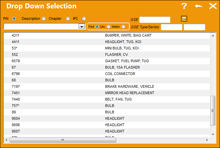Select part number 7440
220x148 pixels.
(x=16, y=99)
